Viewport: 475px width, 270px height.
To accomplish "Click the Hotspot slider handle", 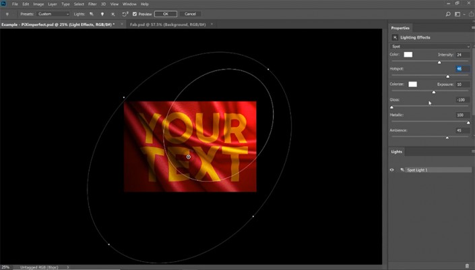I will [x=448, y=76].
